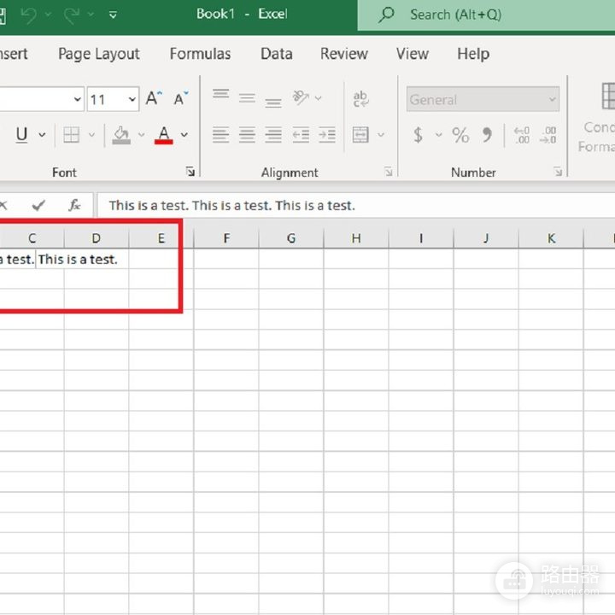The height and width of the screenshot is (615, 615).
Task: Open Alignment Settings dialog launcher
Action: pos(389,171)
